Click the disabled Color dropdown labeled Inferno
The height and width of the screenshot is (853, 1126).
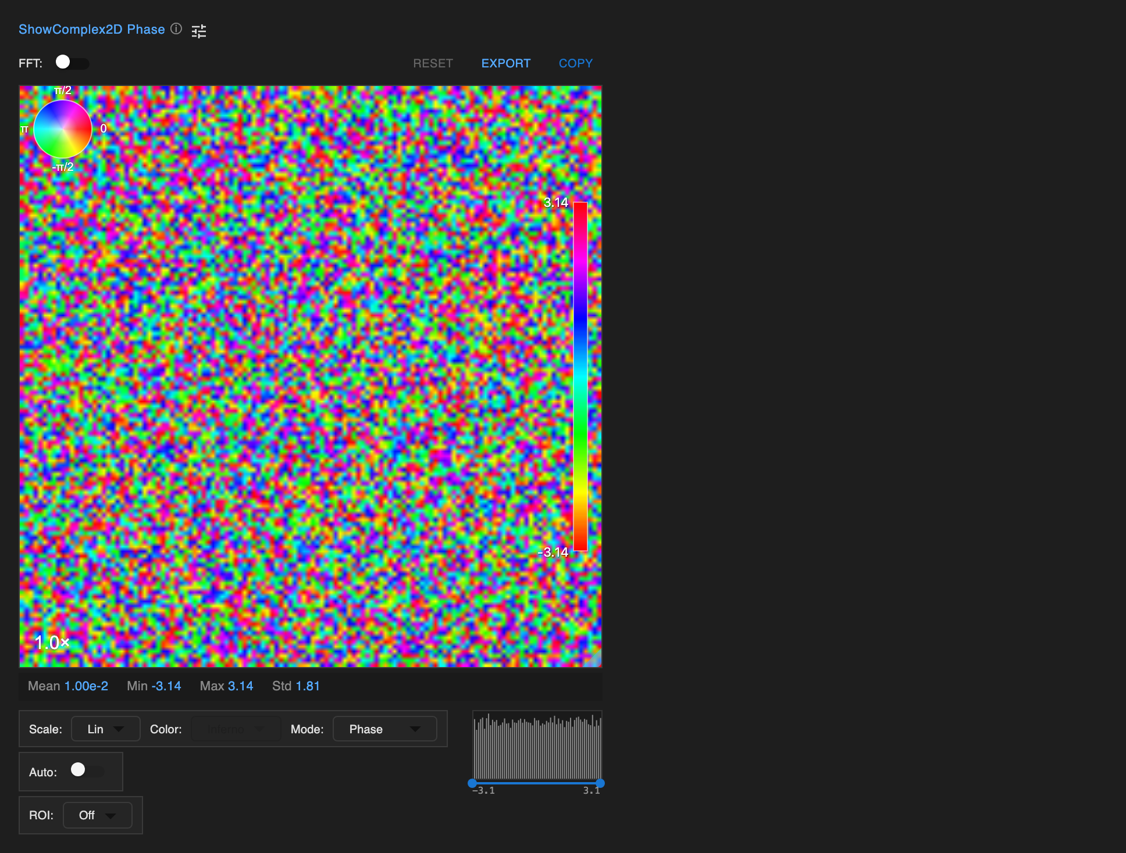(236, 729)
